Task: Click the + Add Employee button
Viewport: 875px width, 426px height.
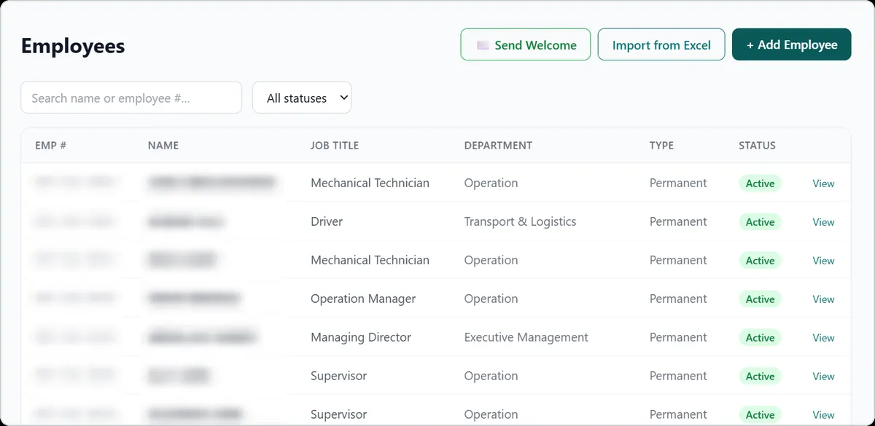Action: point(791,44)
